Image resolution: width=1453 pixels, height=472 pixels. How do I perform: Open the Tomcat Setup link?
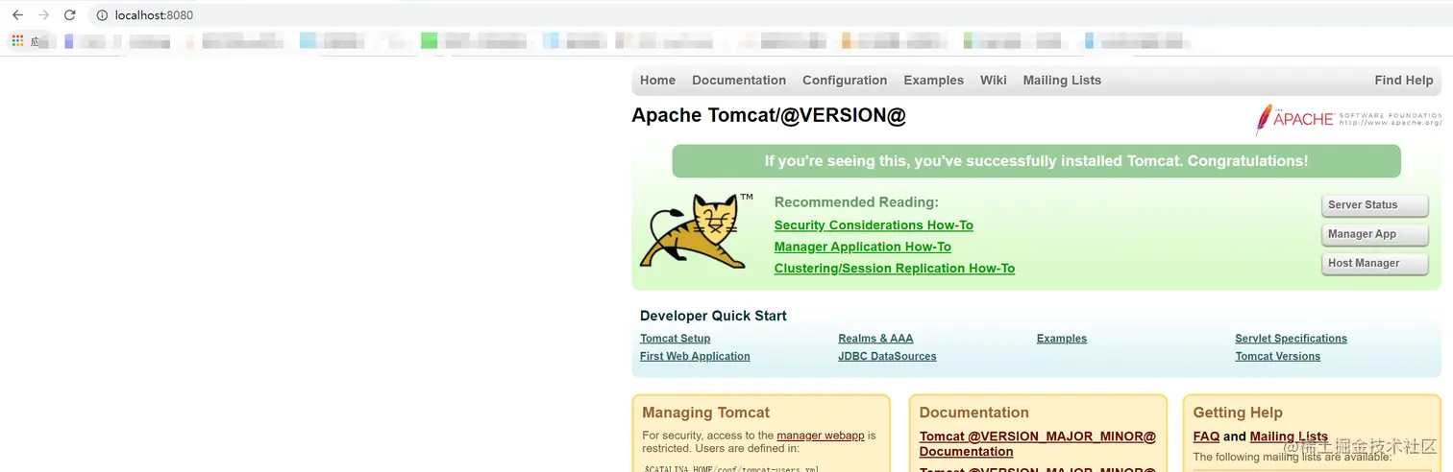(676, 339)
